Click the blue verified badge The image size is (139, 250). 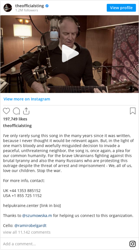pos(47,6)
